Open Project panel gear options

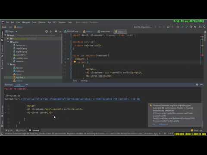(x=56, y=31)
